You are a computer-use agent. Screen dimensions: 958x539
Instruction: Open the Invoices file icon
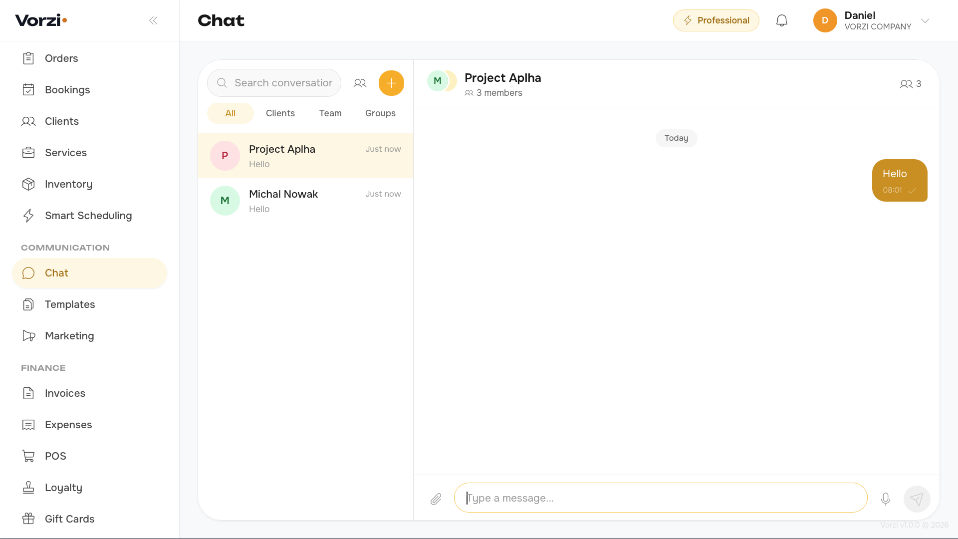pyautogui.click(x=28, y=393)
